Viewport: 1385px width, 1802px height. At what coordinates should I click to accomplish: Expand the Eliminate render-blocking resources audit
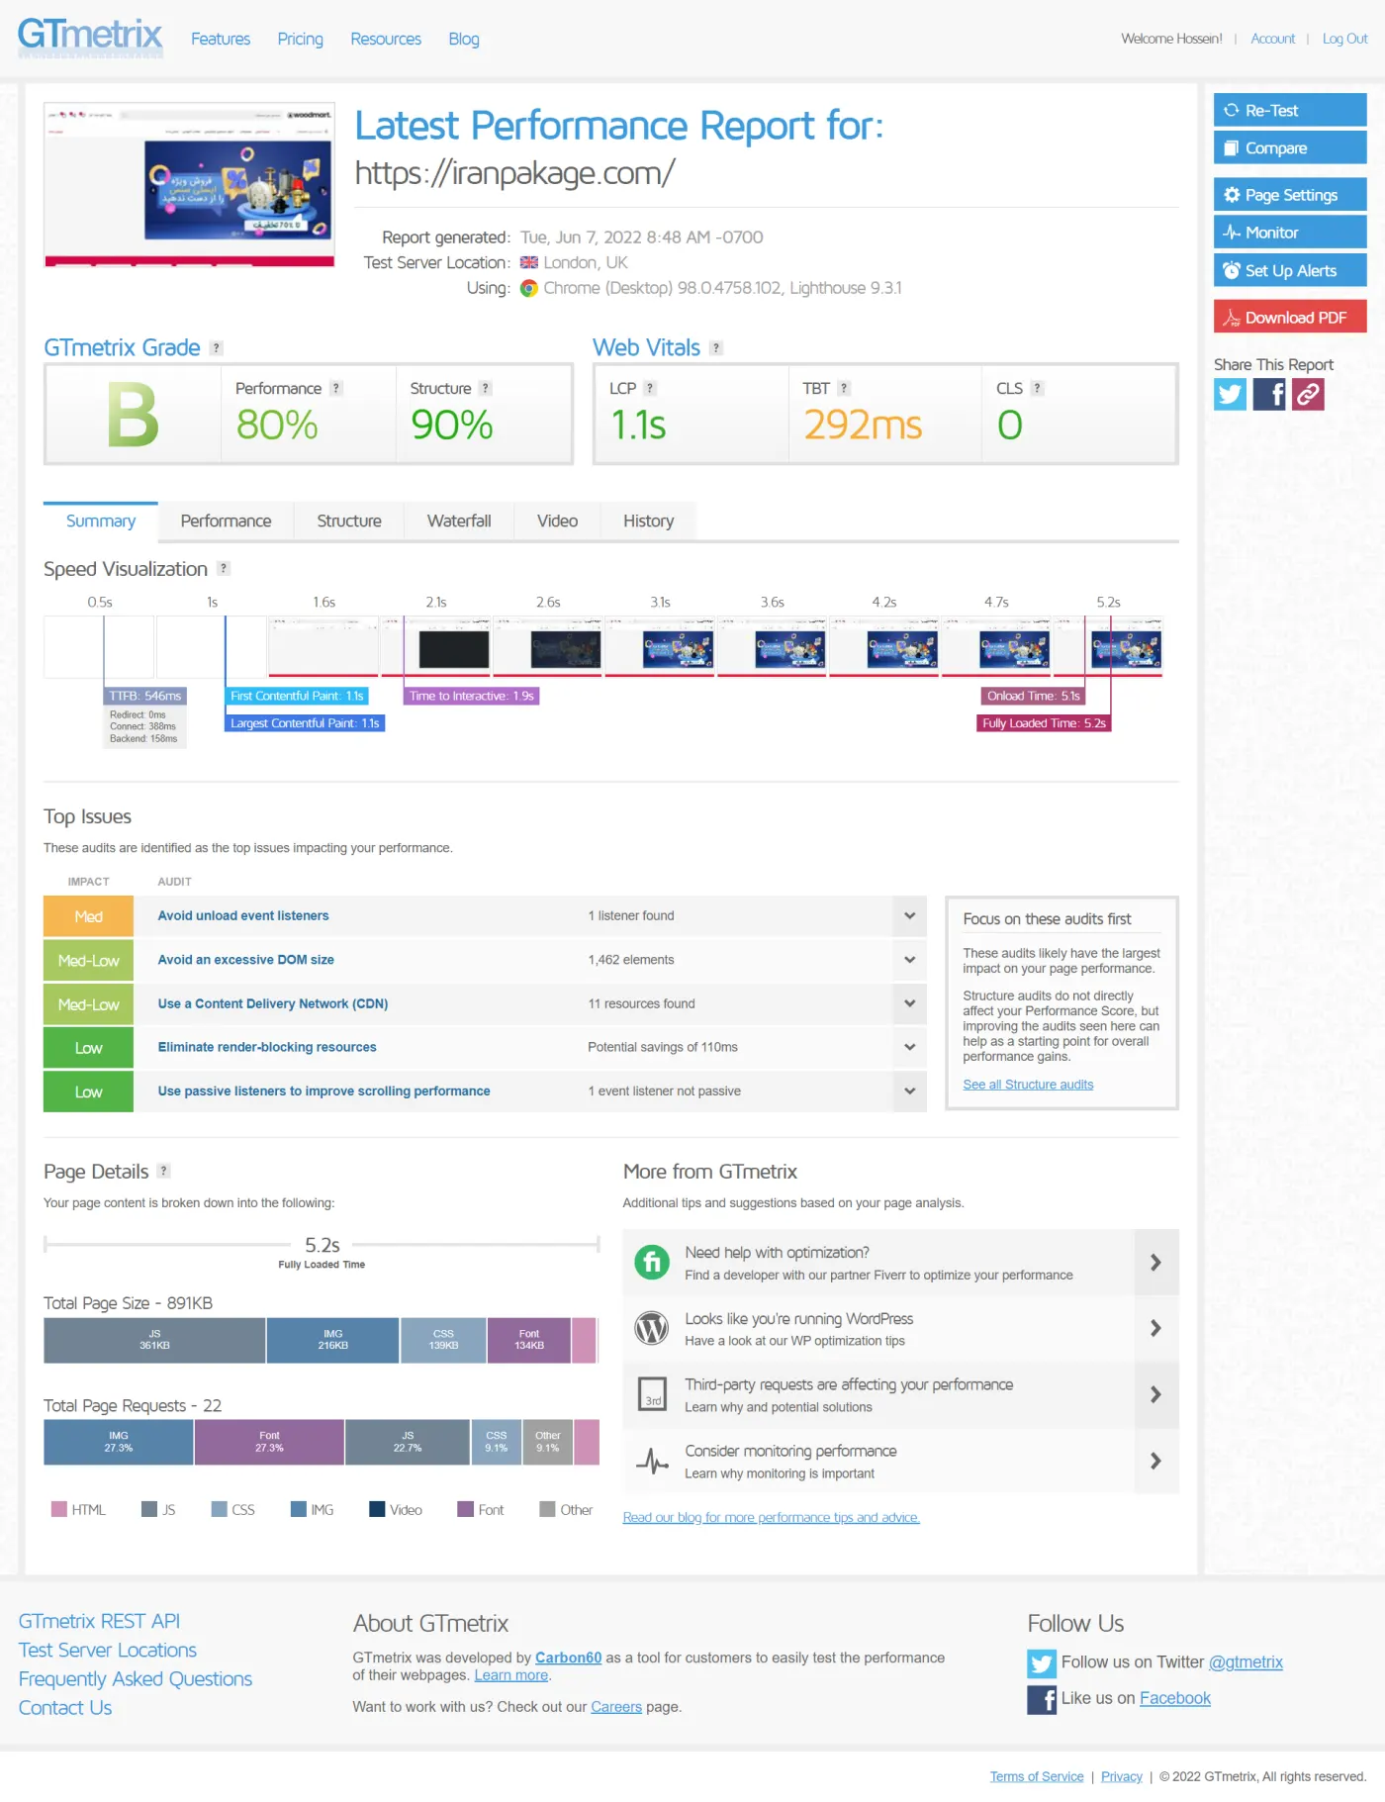[x=909, y=1047]
